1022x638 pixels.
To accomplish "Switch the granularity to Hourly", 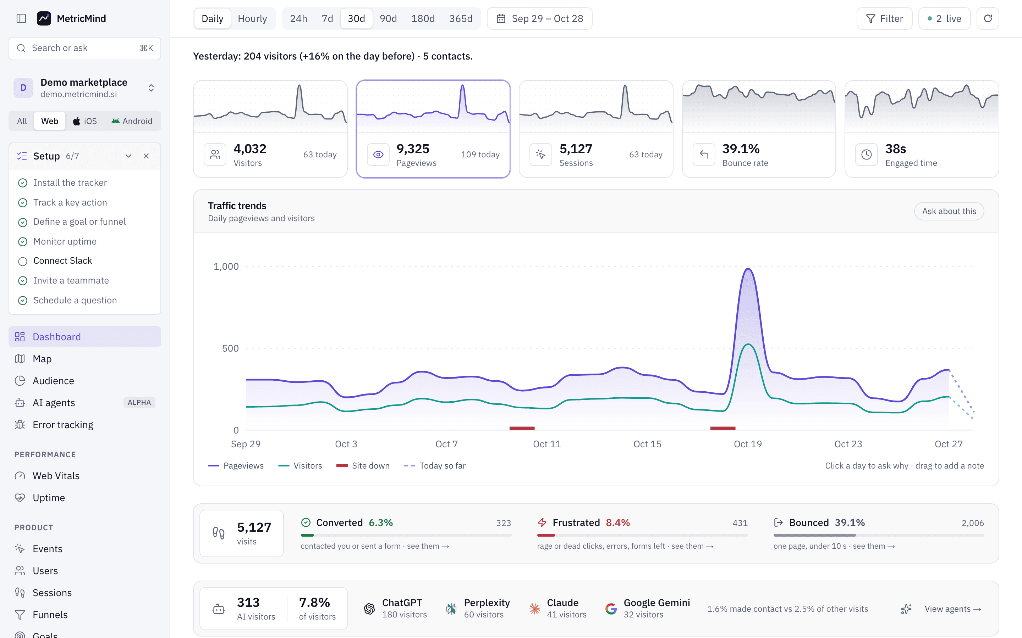I will tap(252, 18).
